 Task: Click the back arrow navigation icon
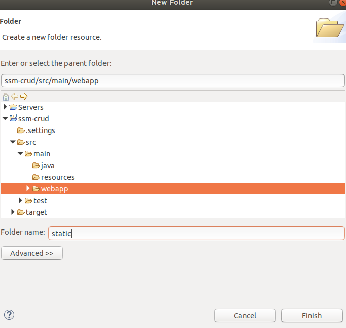tap(15, 96)
